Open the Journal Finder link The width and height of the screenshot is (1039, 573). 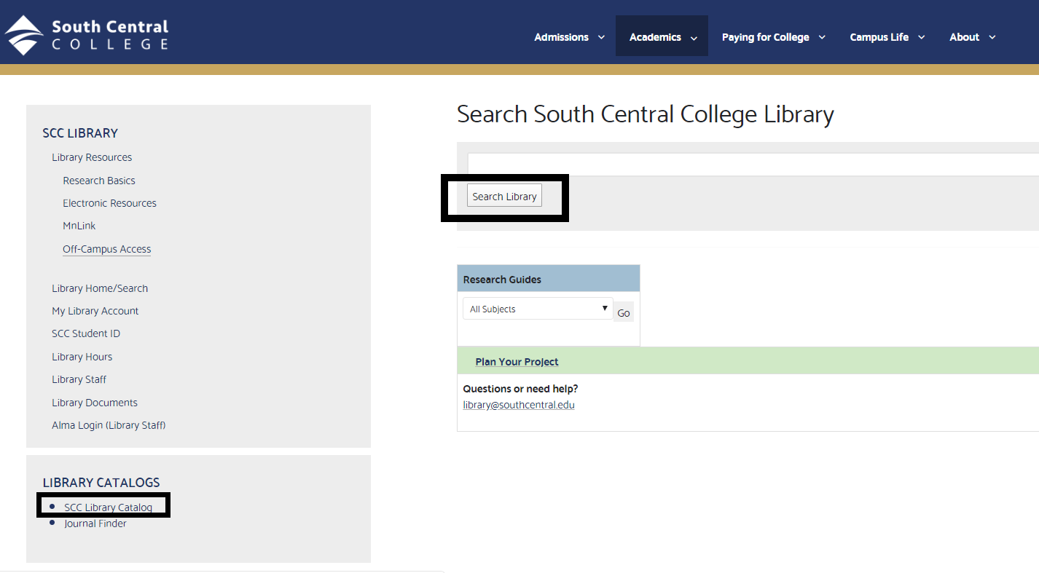(x=95, y=523)
